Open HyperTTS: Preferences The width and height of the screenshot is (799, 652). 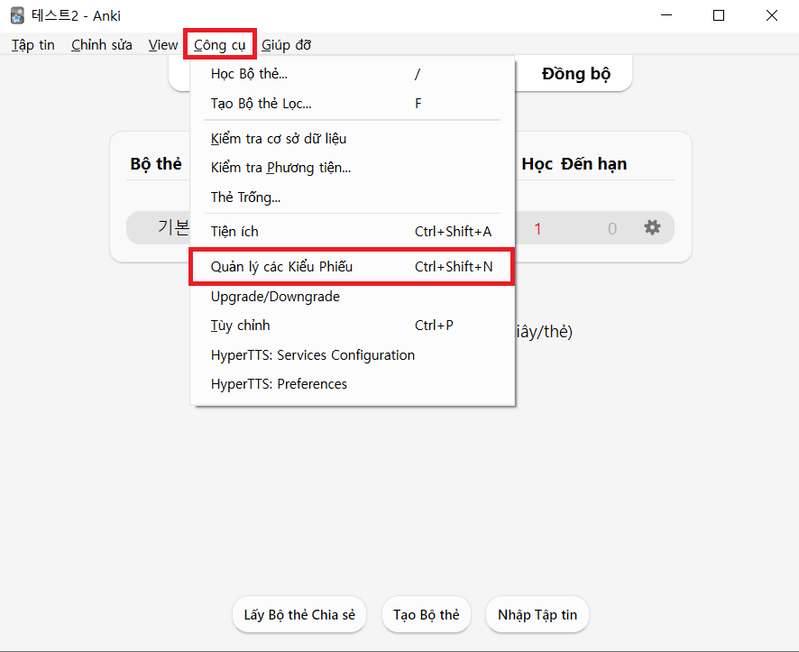tap(352, 384)
